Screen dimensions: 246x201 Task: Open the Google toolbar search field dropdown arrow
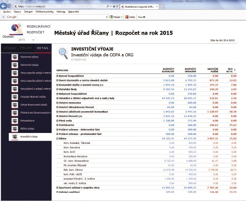point(107,17)
